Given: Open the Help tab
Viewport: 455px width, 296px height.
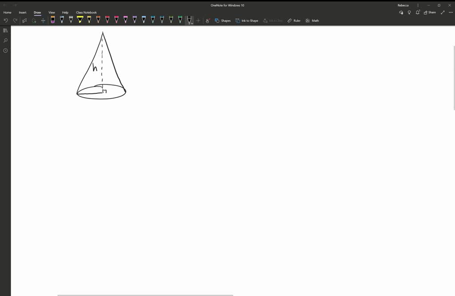Looking at the screenshot, I should click(65, 12).
